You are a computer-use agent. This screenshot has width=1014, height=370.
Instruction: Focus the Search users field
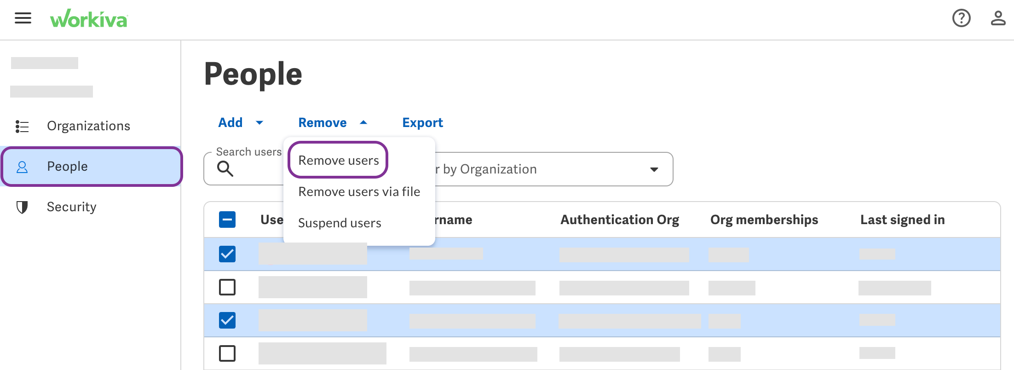(244, 169)
